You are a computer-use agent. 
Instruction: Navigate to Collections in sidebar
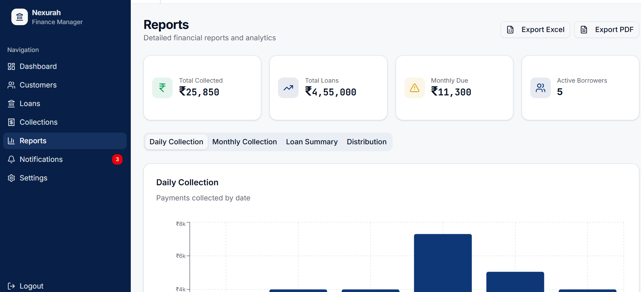39,122
